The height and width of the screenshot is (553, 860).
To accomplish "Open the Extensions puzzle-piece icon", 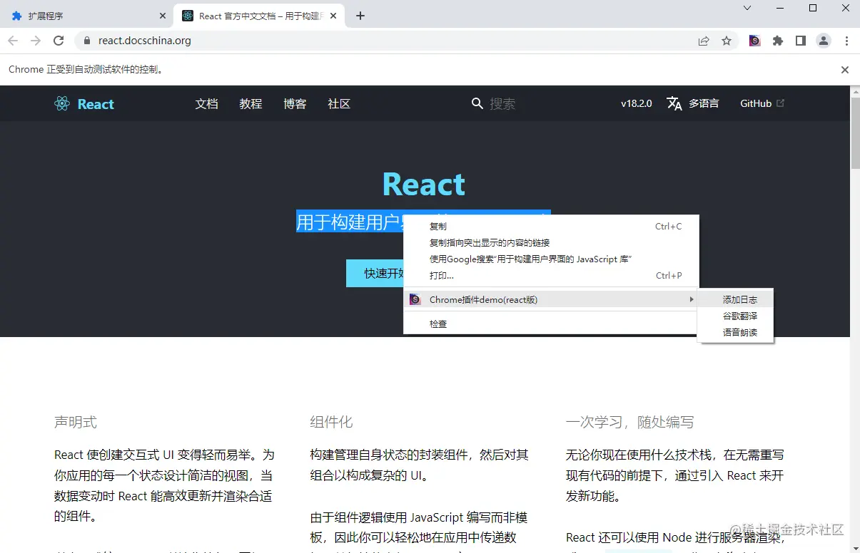I will (x=778, y=41).
